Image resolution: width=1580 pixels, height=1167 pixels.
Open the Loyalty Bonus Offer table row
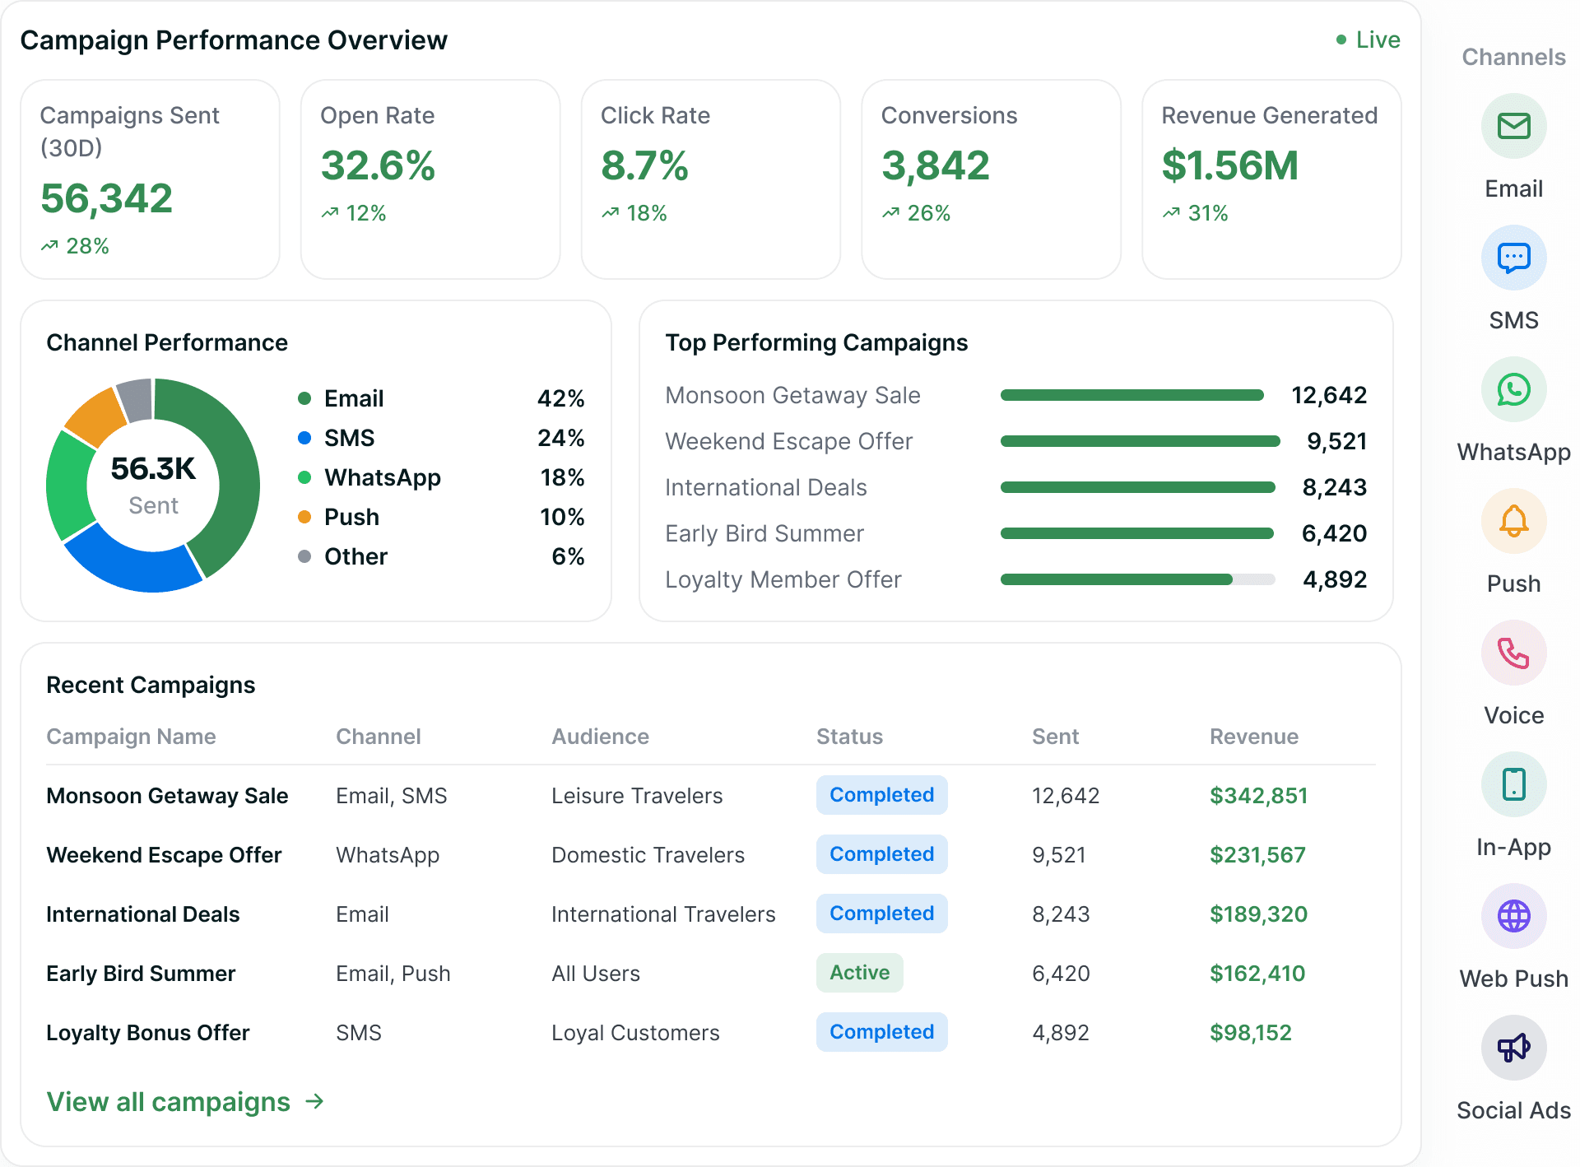[711, 1032]
